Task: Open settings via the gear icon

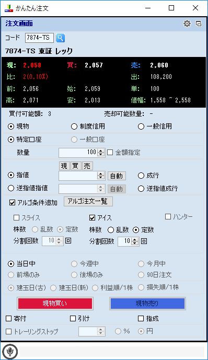Action: point(187,24)
